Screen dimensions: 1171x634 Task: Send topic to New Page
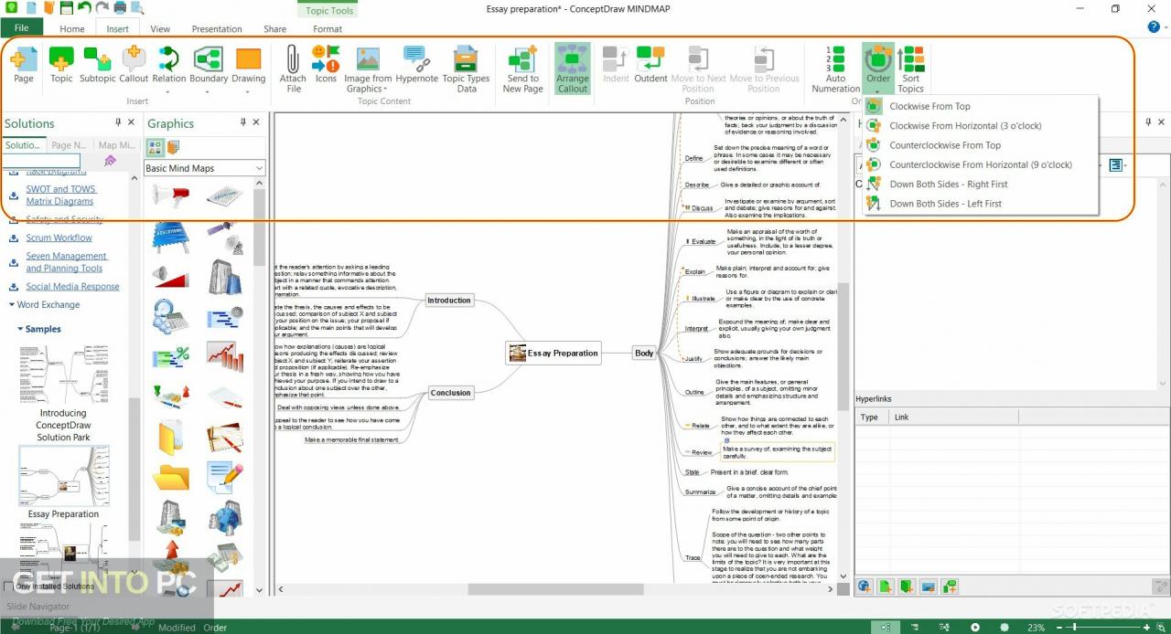[x=522, y=69]
